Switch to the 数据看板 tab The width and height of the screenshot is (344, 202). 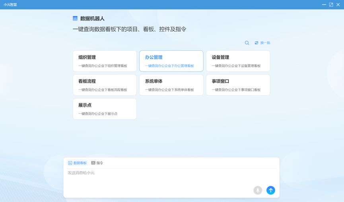[78, 163]
